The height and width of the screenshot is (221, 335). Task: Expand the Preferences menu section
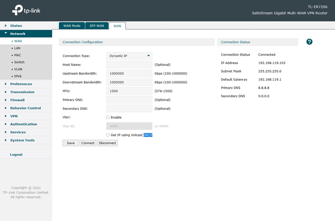tap(26, 84)
